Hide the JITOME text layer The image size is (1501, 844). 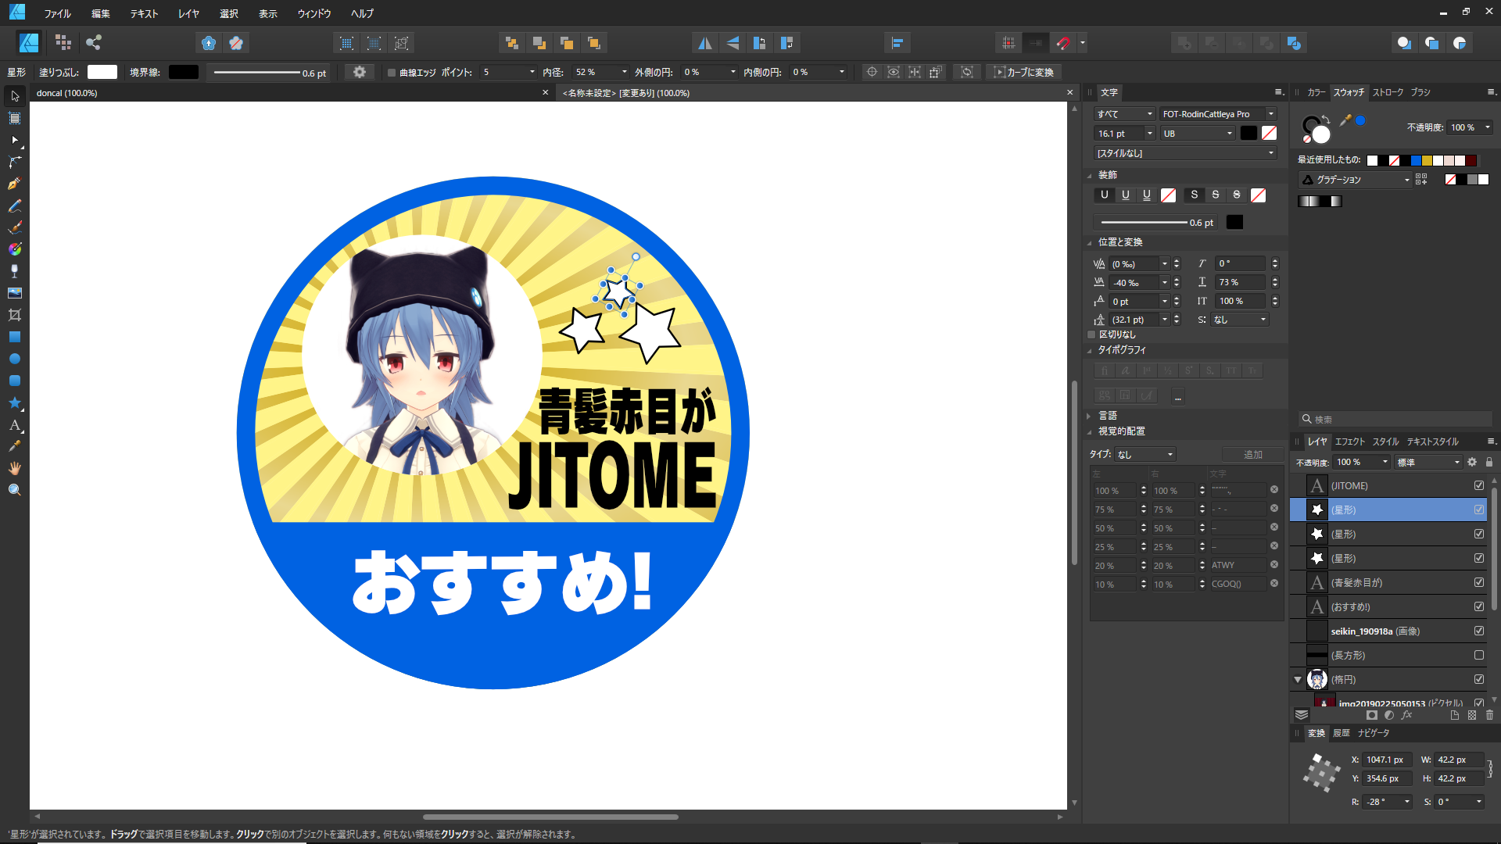click(1478, 485)
